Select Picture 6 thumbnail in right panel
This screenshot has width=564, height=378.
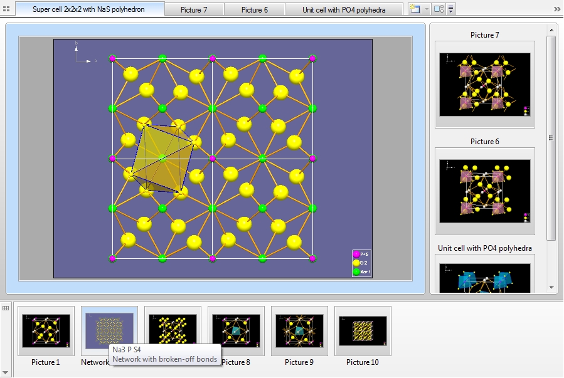[x=484, y=191]
